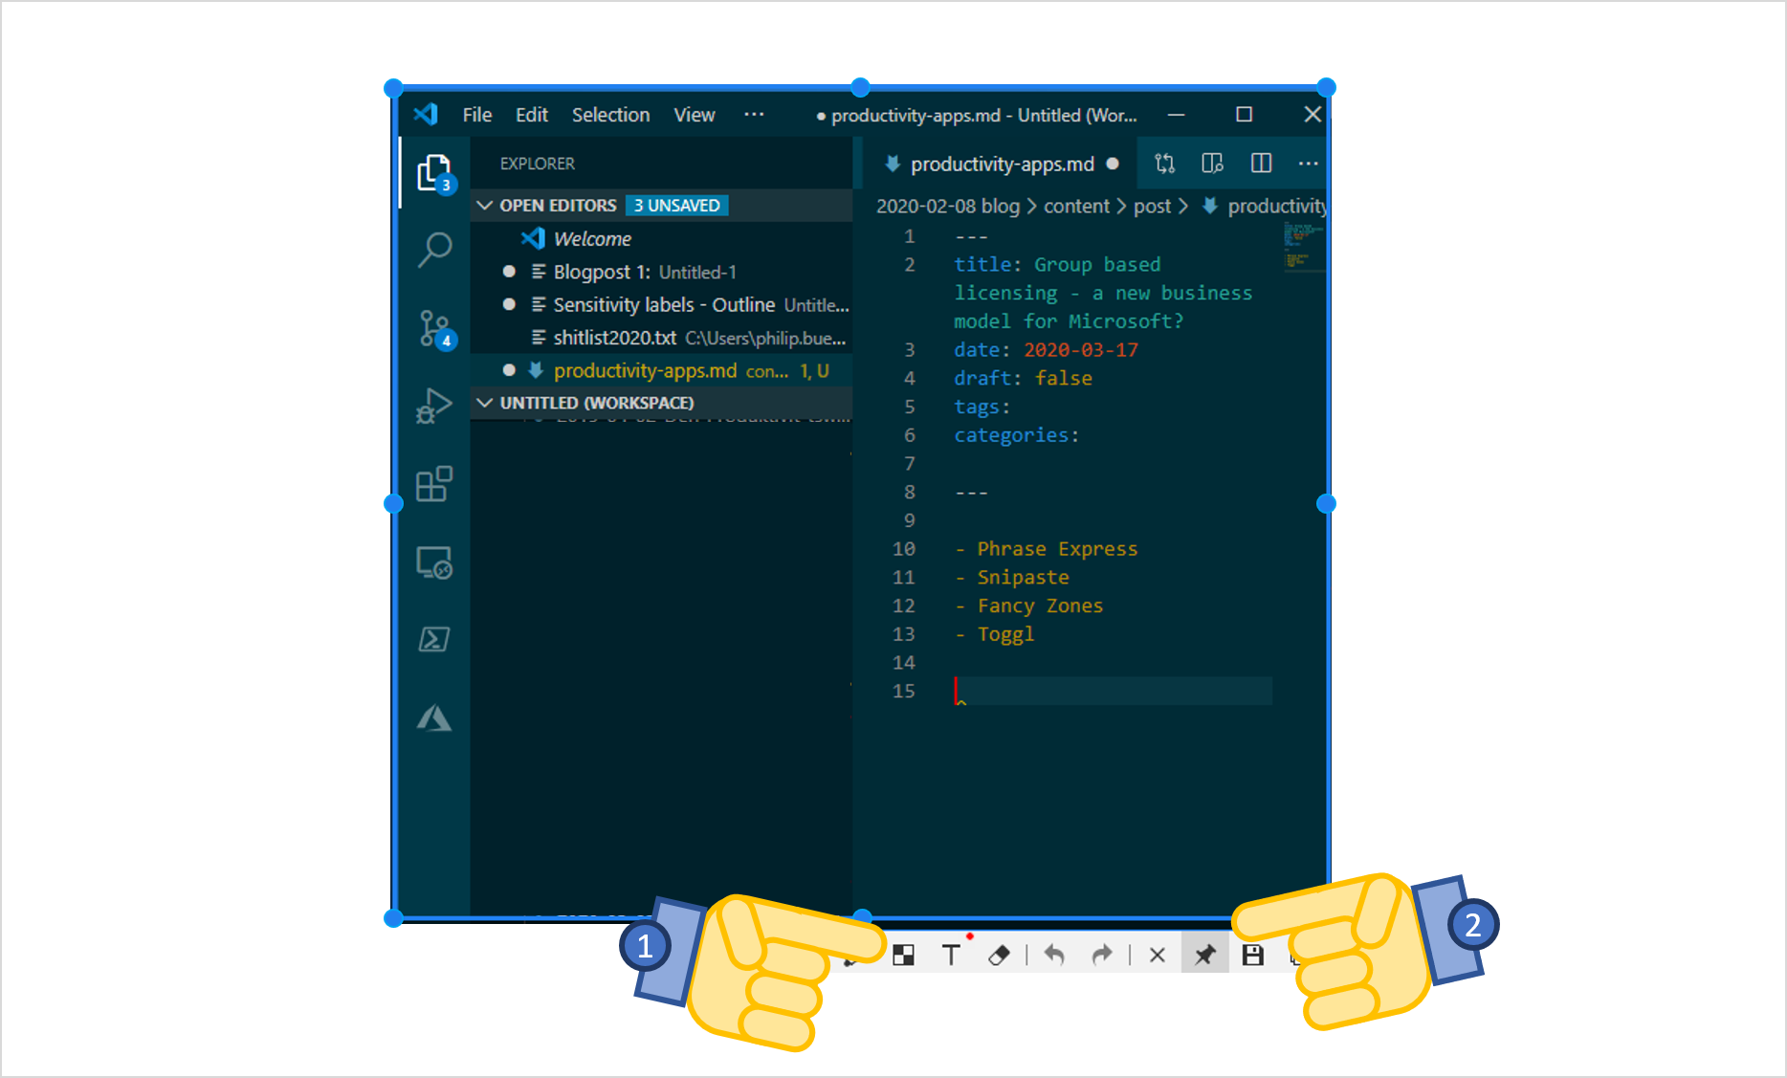Click the '- Fancy Zones' line

click(1028, 606)
